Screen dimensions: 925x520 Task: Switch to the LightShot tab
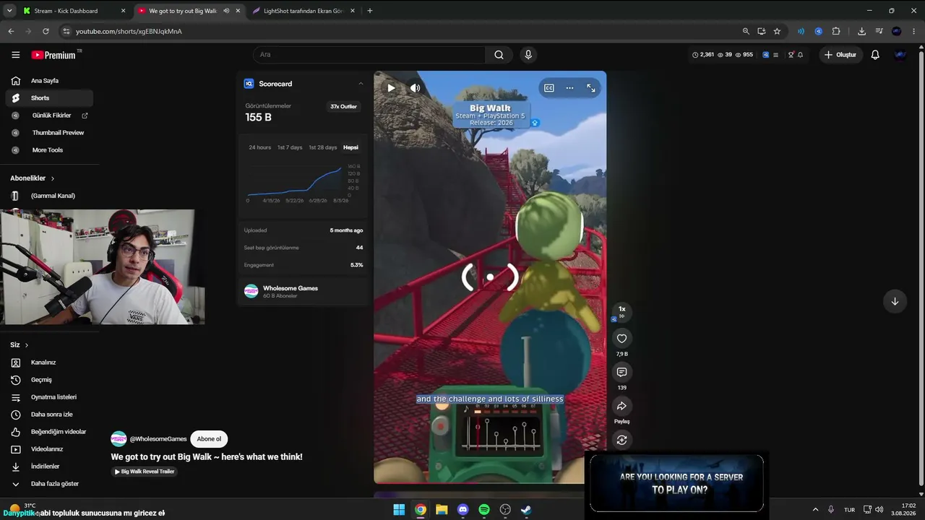click(304, 11)
